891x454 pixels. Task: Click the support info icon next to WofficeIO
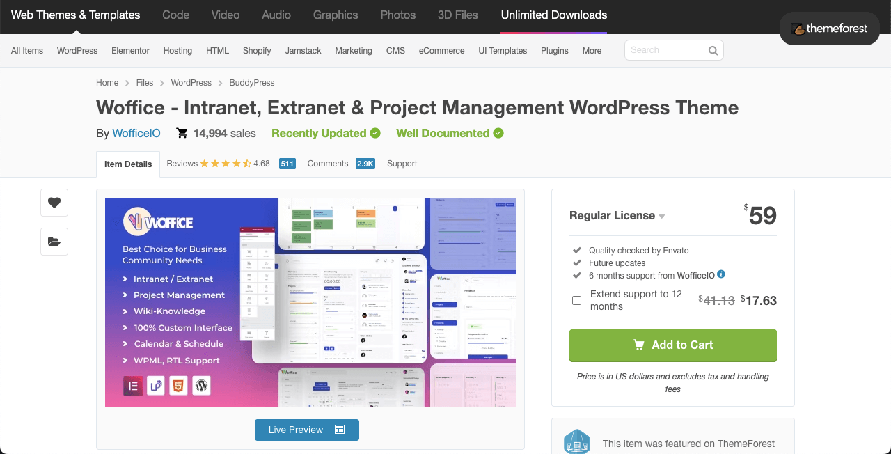721,274
